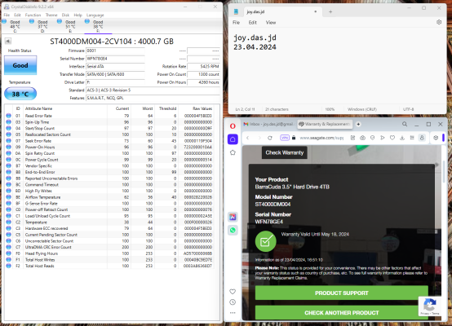452x326 pixels.
Task: Click the address bar heart icon
Action: [392, 138]
